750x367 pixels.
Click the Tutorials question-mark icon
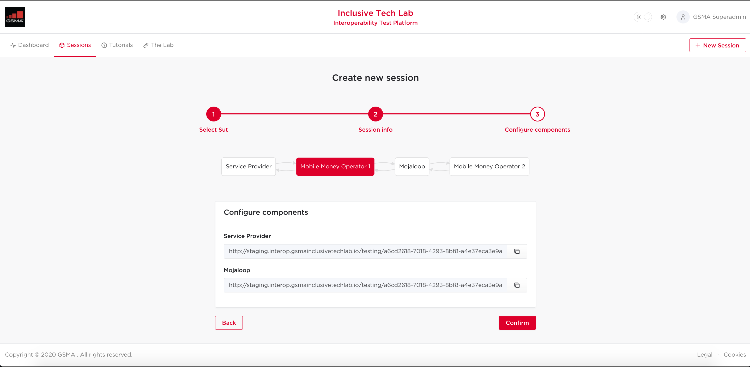104,45
